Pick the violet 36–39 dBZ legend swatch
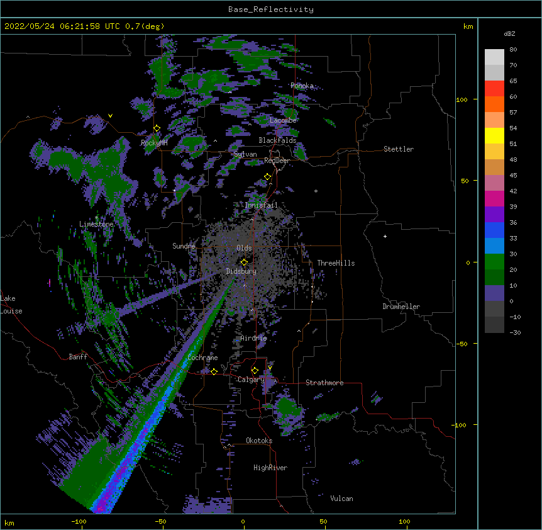 (x=494, y=214)
